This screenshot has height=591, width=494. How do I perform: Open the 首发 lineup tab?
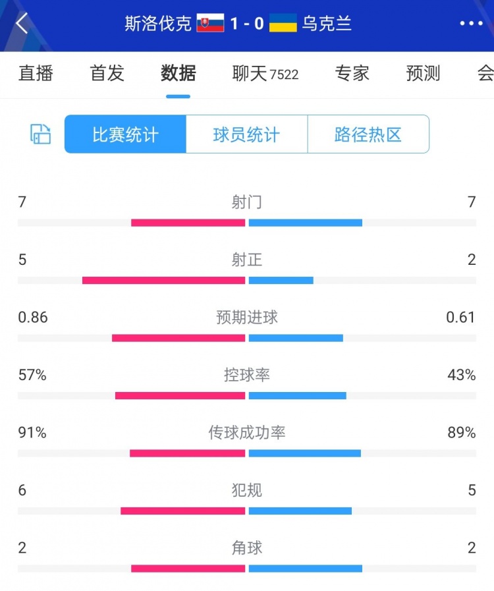tap(107, 73)
